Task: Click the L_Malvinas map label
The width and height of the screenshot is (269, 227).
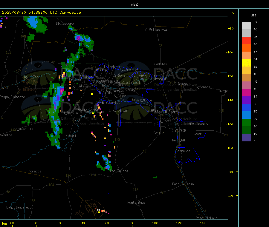Action: point(118,111)
